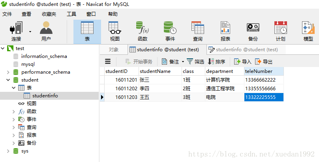Click the studentName column header

click(x=160, y=71)
